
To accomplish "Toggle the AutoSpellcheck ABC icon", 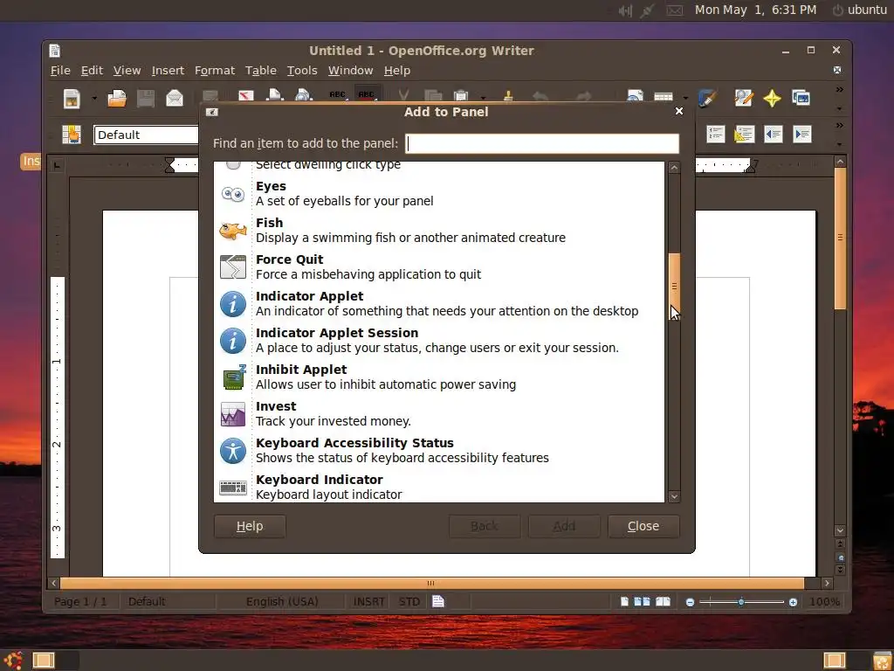I will click(x=367, y=94).
